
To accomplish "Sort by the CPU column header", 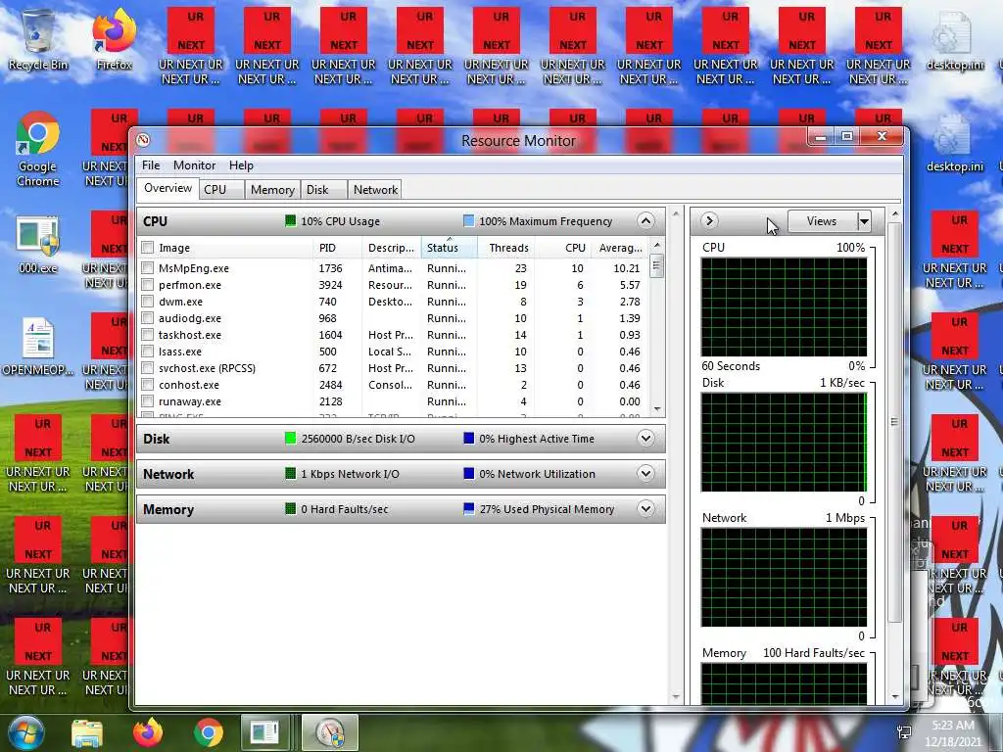I will click(x=563, y=248).
